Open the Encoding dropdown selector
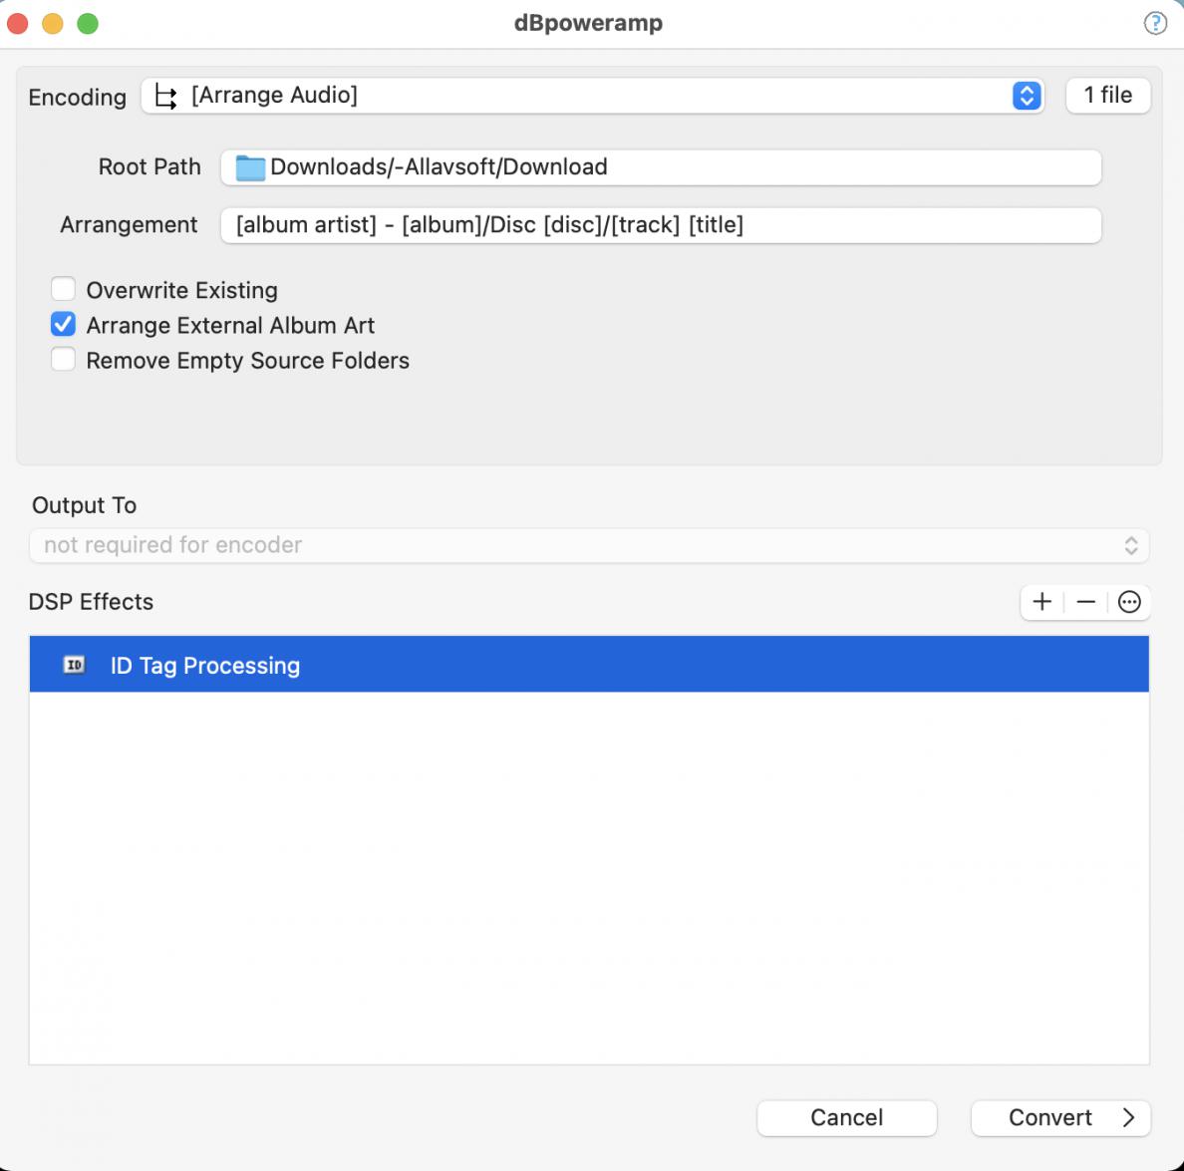This screenshot has width=1184, height=1171. click(1027, 96)
